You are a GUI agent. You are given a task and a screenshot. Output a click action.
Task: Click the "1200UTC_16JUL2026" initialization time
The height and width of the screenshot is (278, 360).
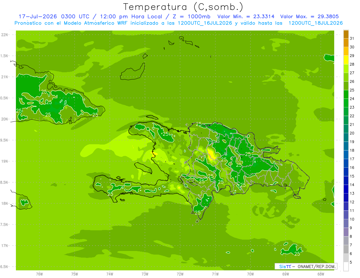(205, 23)
